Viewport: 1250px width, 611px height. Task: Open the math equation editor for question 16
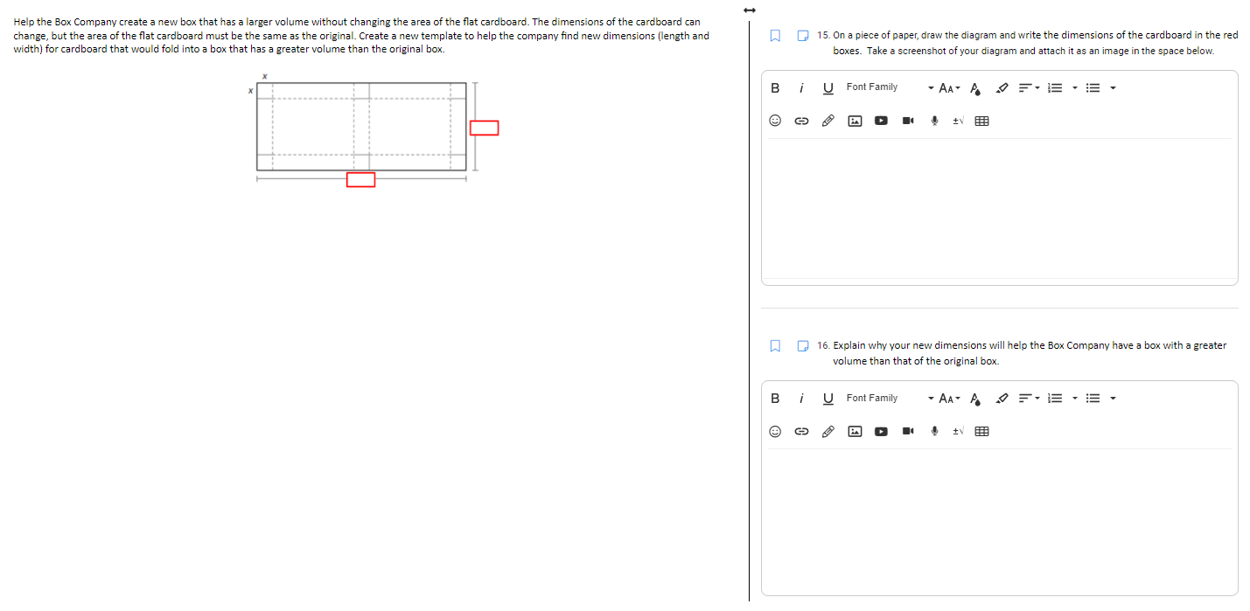(956, 431)
